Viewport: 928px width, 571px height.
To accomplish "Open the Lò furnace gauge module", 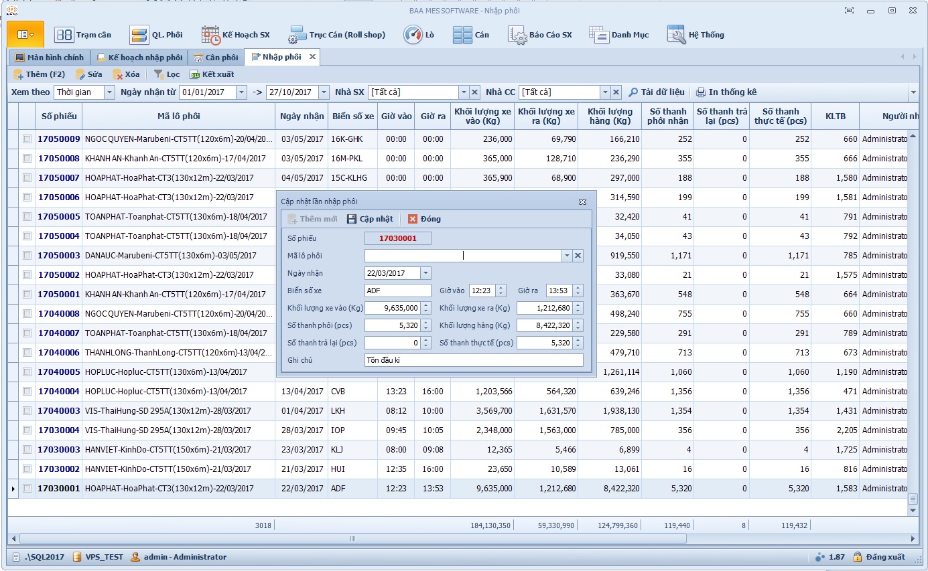I will tap(413, 35).
